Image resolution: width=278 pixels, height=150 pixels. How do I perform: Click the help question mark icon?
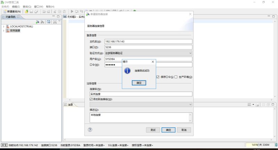coord(90,129)
